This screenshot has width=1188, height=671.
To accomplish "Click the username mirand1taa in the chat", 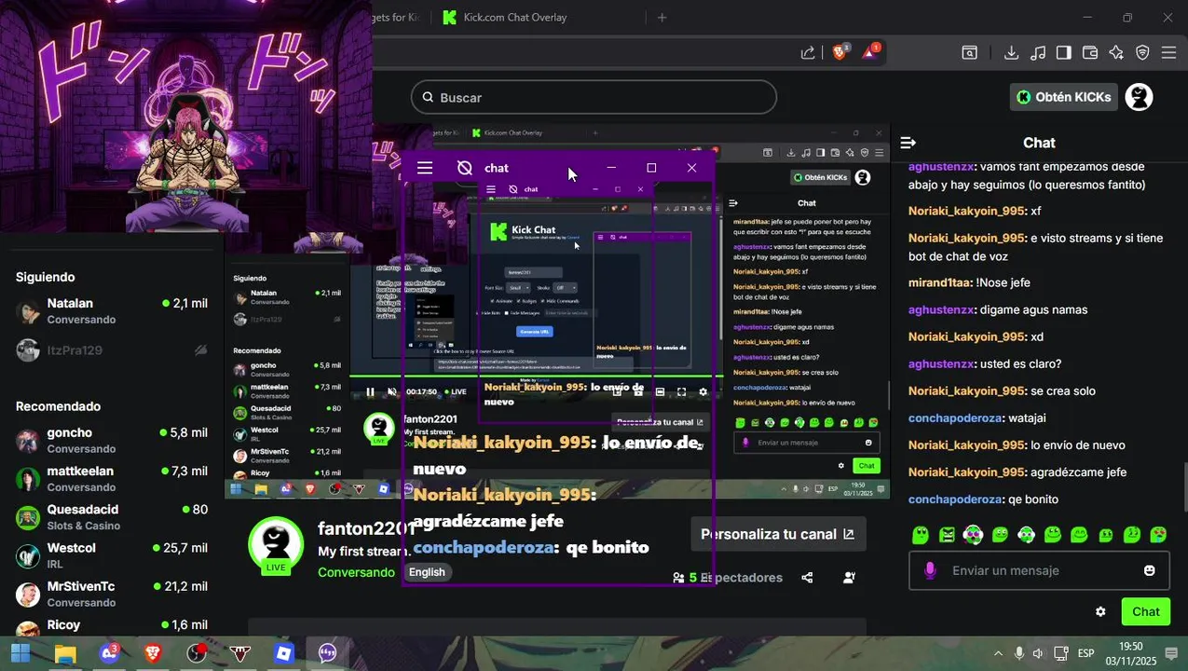I will [x=940, y=282].
